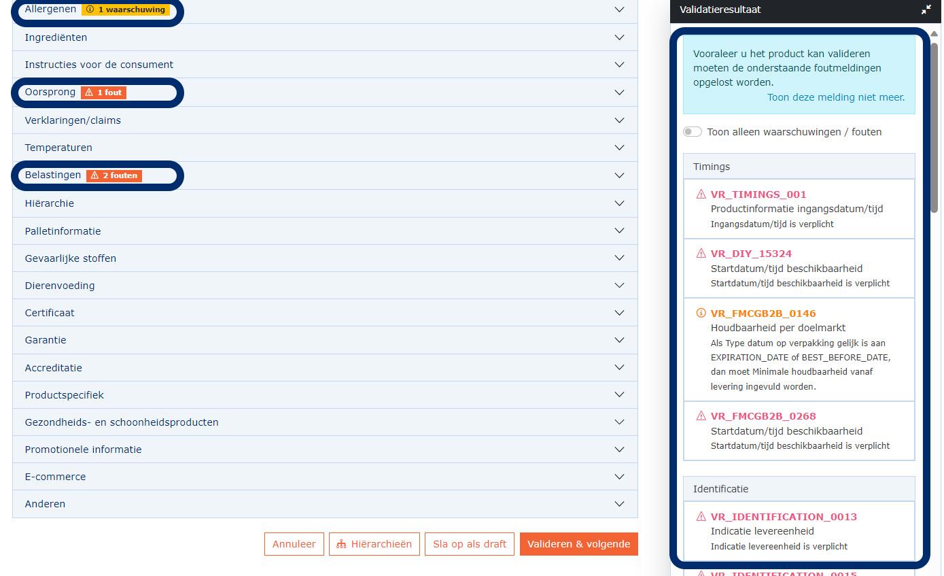
Task: Open the E-commerce section
Action: tap(55, 477)
